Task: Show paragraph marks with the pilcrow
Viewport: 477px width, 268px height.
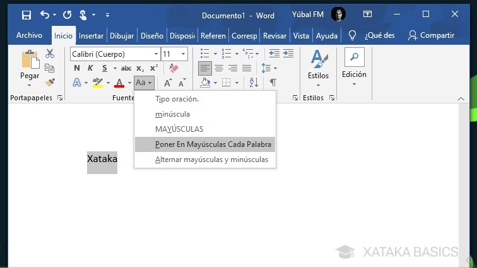Action: pos(273,83)
